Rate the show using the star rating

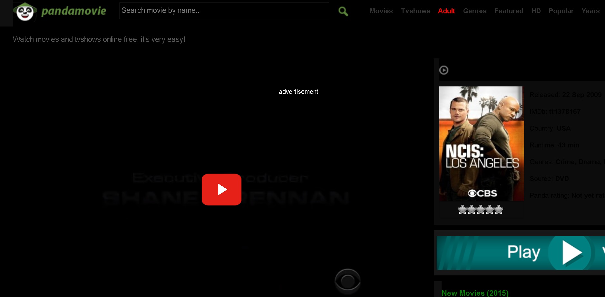click(x=481, y=210)
